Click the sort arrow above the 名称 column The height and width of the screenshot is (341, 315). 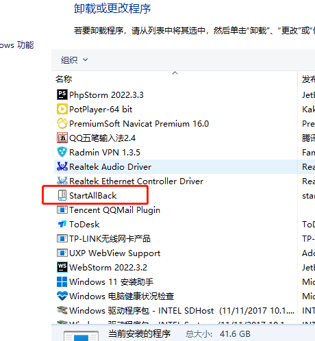tap(175, 73)
